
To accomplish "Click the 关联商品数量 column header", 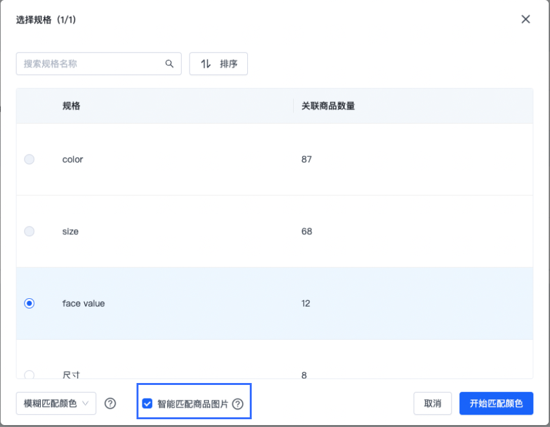I will click(328, 106).
